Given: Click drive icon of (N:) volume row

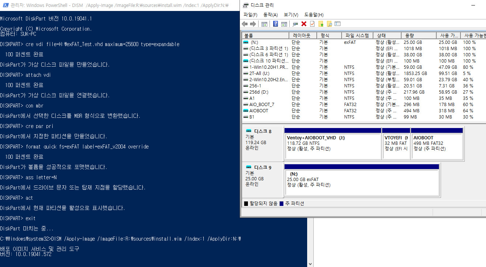Looking at the screenshot, I should (246, 42).
